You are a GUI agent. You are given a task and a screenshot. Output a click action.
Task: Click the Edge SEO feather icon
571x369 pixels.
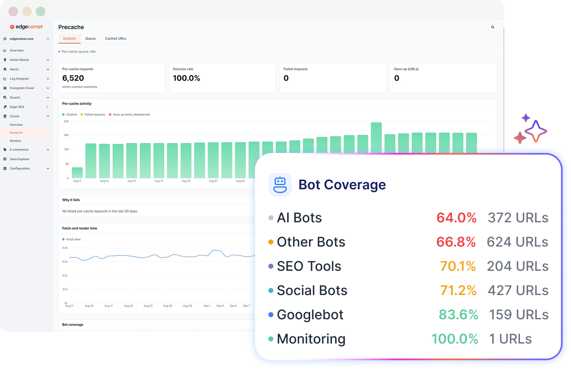point(5,107)
